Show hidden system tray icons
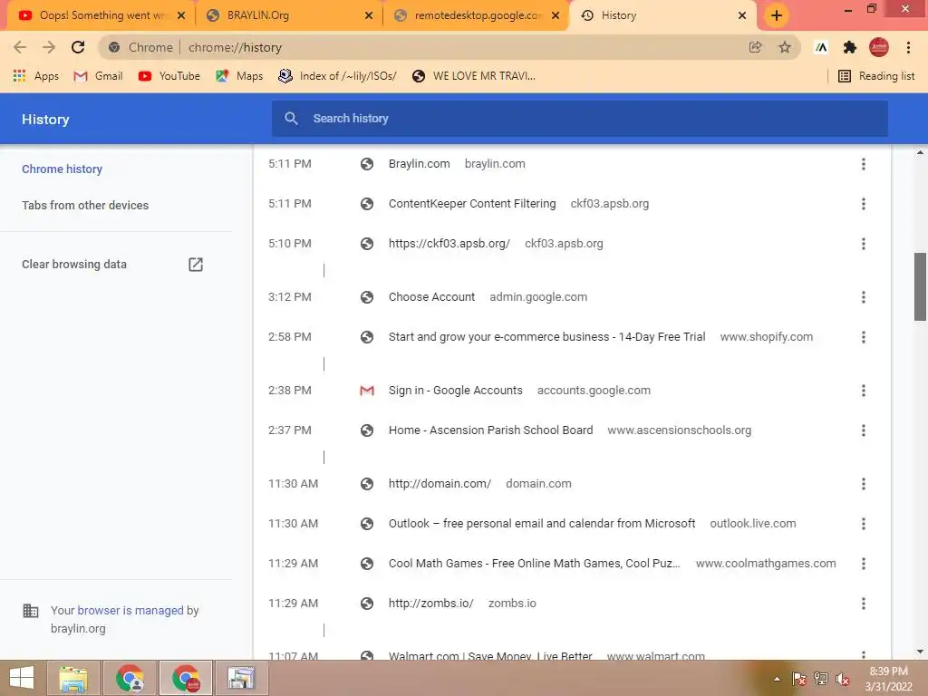Image resolution: width=928 pixels, height=696 pixels. [777, 679]
